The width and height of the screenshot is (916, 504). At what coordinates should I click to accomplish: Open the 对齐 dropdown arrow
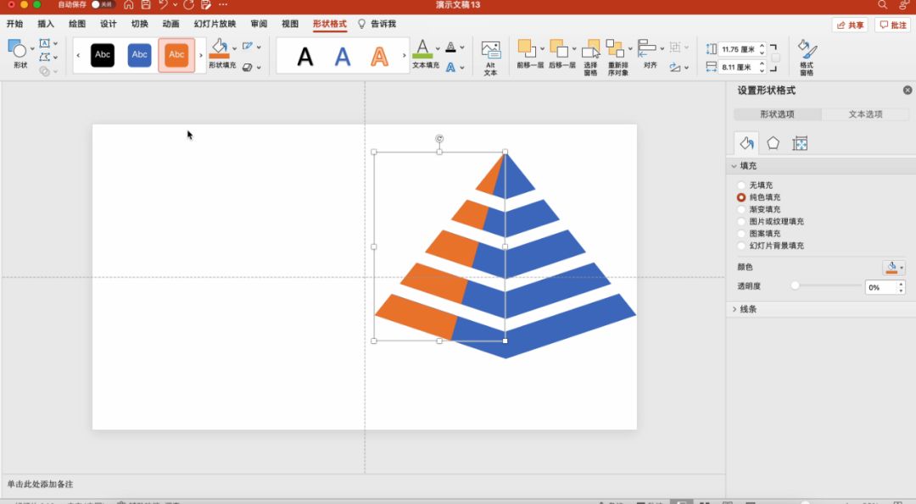pos(662,49)
